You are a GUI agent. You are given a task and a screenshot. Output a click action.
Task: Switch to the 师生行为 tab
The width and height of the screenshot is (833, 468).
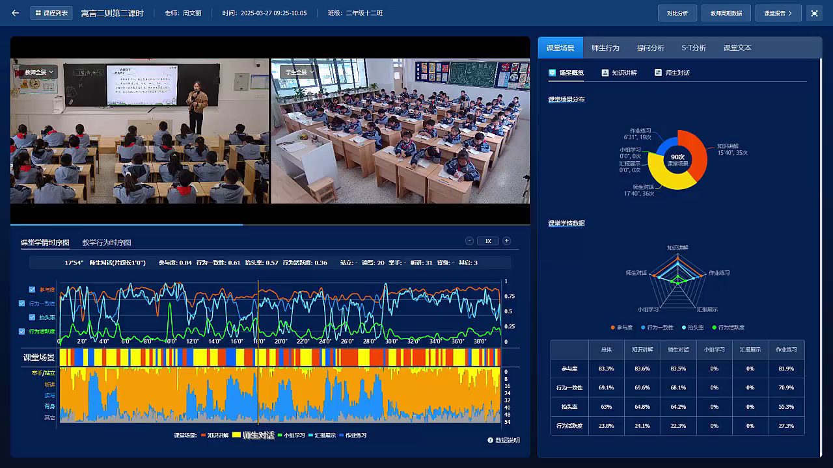point(605,47)
